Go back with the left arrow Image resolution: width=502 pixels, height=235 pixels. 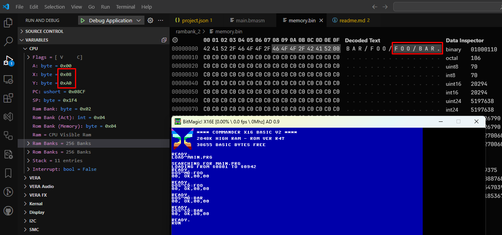point(375,7)
